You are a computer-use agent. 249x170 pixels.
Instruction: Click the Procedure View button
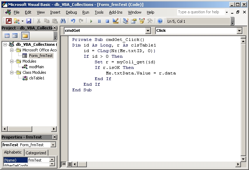click(x=64, y=164)
